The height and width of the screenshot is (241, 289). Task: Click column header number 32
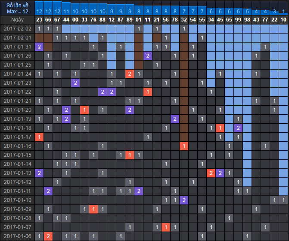[184, 20]
